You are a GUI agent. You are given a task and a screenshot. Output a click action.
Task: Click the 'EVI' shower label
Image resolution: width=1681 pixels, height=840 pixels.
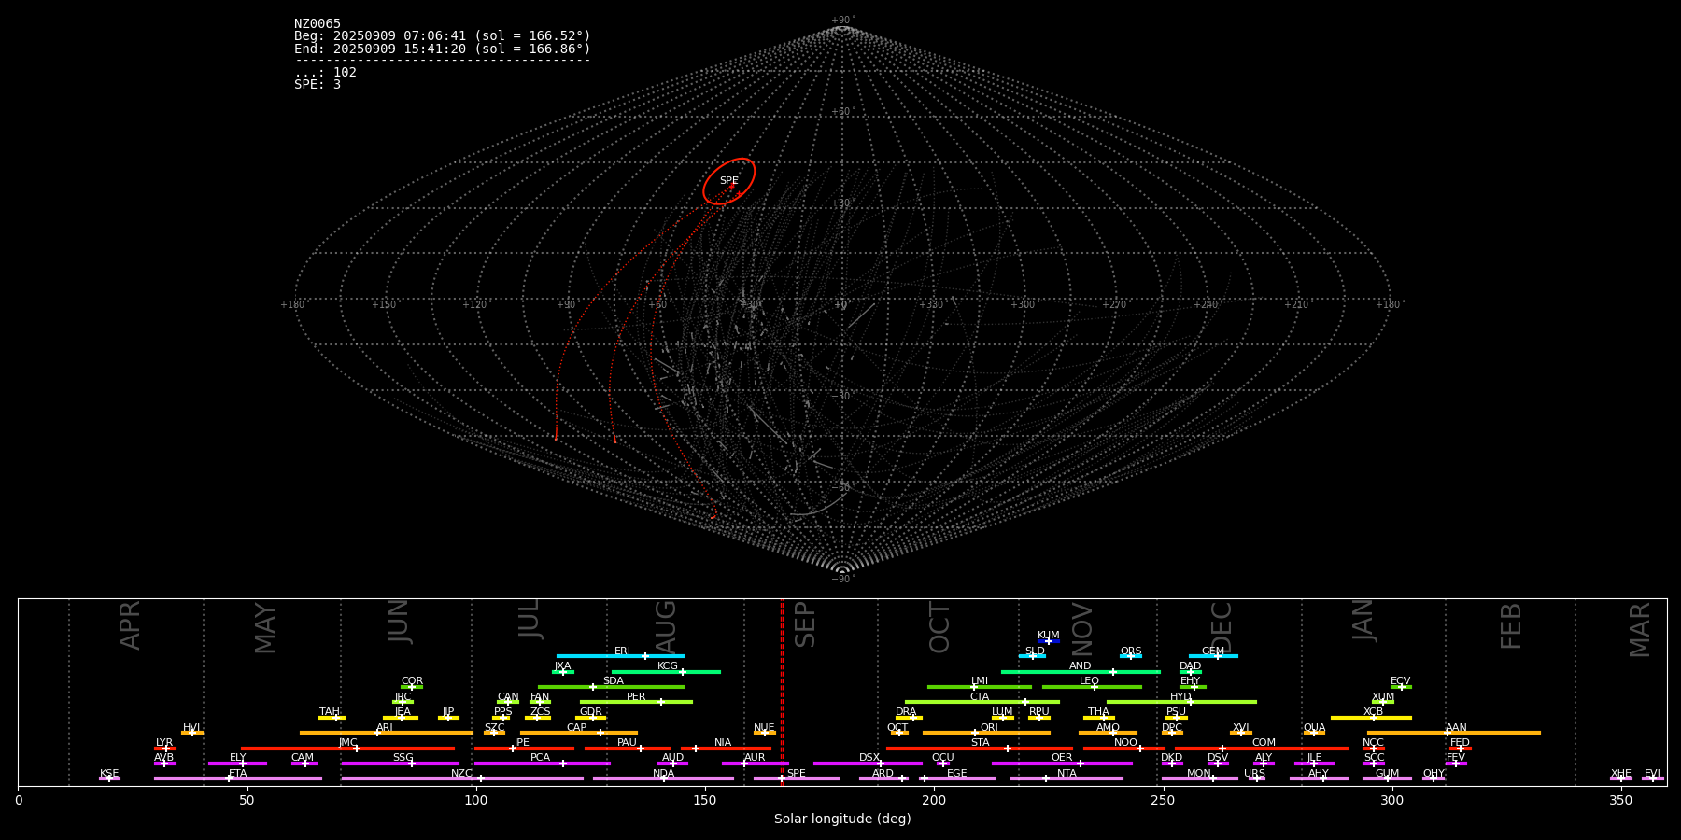click(x=1652, y=774)
